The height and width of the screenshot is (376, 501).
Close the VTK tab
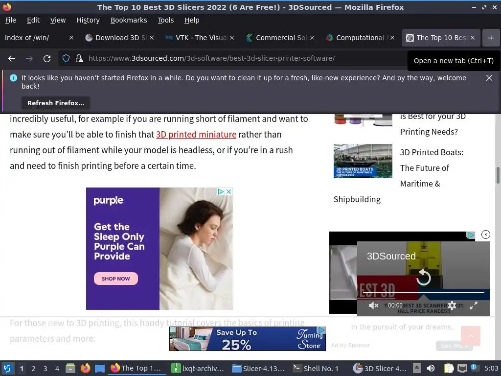pyautogui.click(x=232, y=38)
